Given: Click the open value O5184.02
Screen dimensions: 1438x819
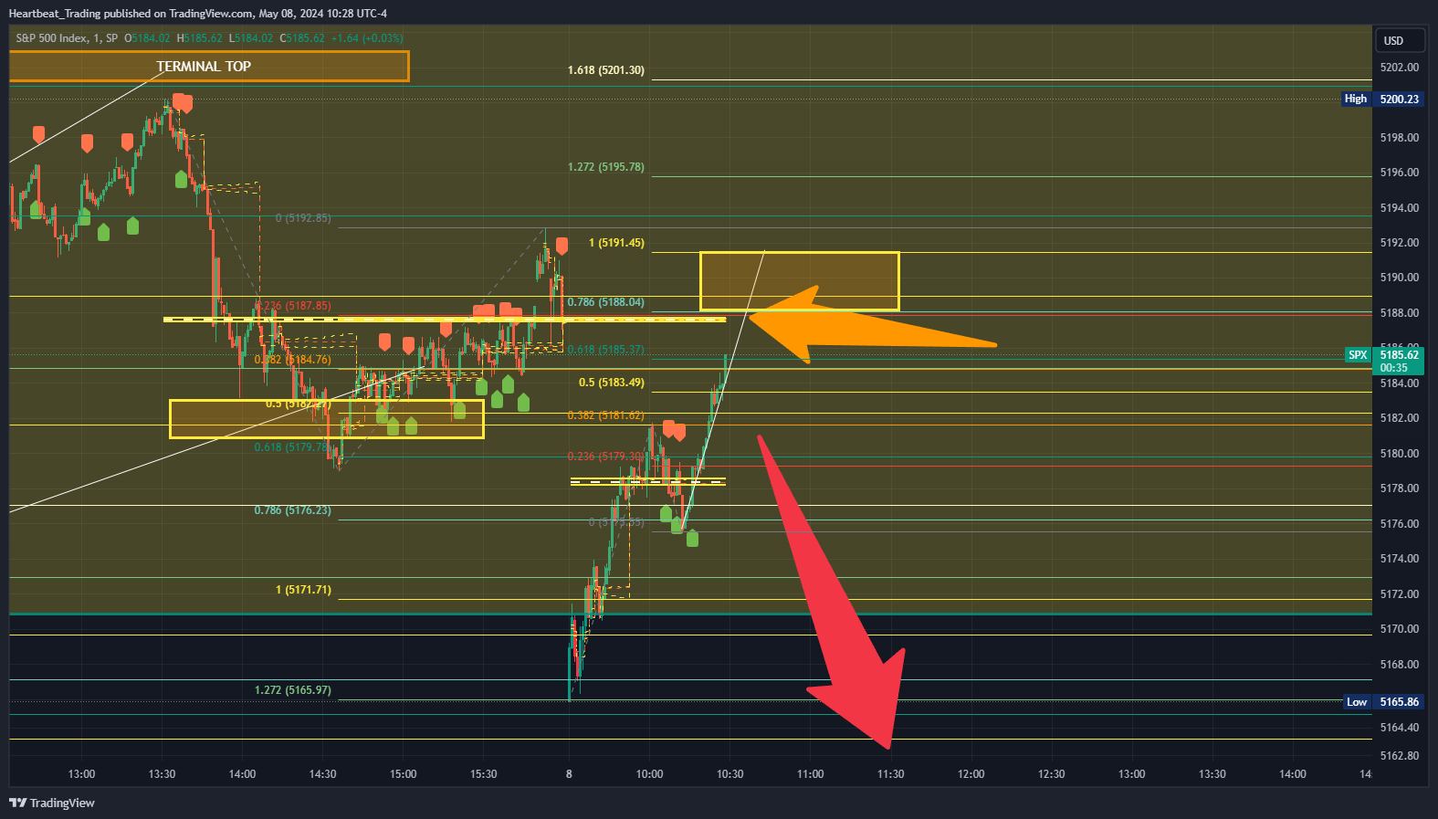Looking at the screenshot, I should pyautogui.click(x=147, y=38).
